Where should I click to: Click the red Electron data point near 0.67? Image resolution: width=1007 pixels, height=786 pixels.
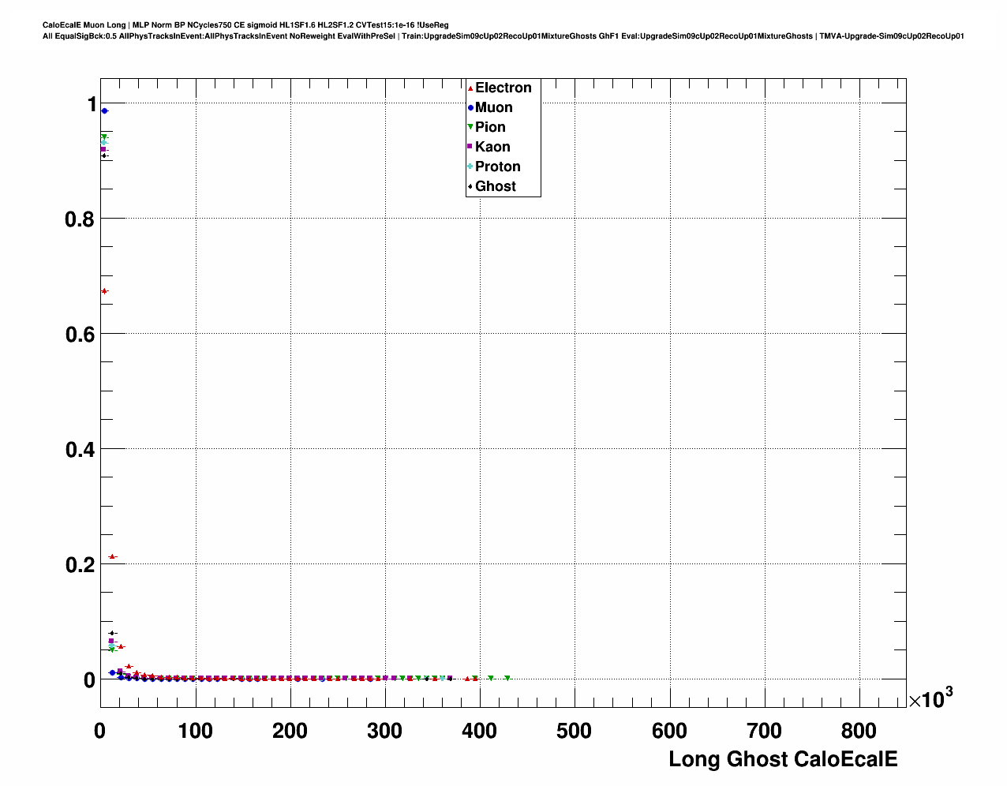click(104, 291)
